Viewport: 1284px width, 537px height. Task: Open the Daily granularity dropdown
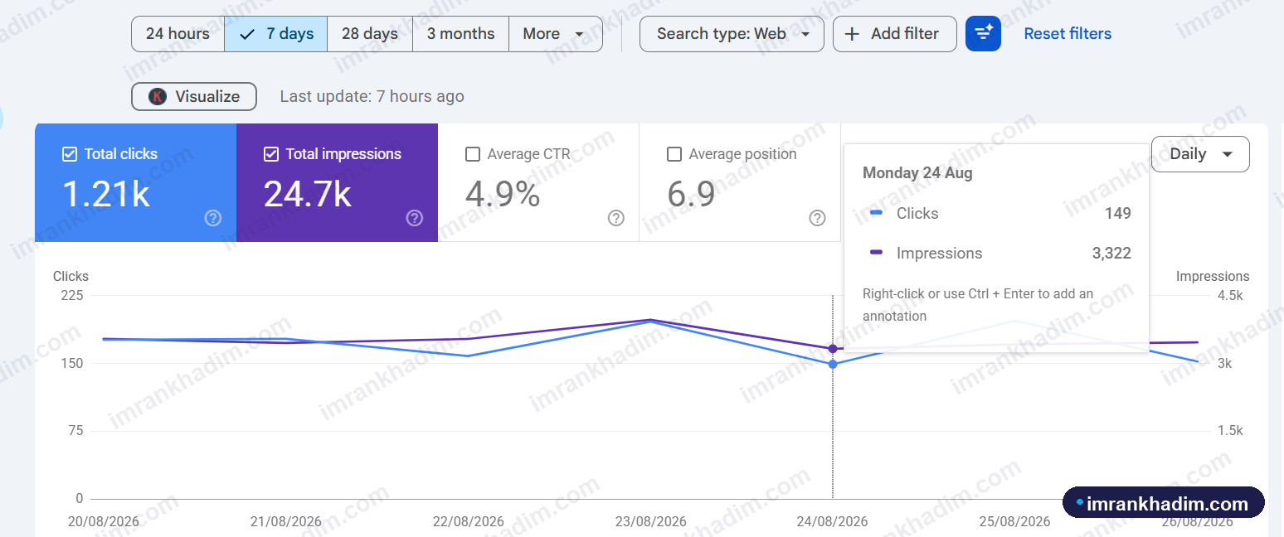pyautogui.click(x=1200, y=154)
